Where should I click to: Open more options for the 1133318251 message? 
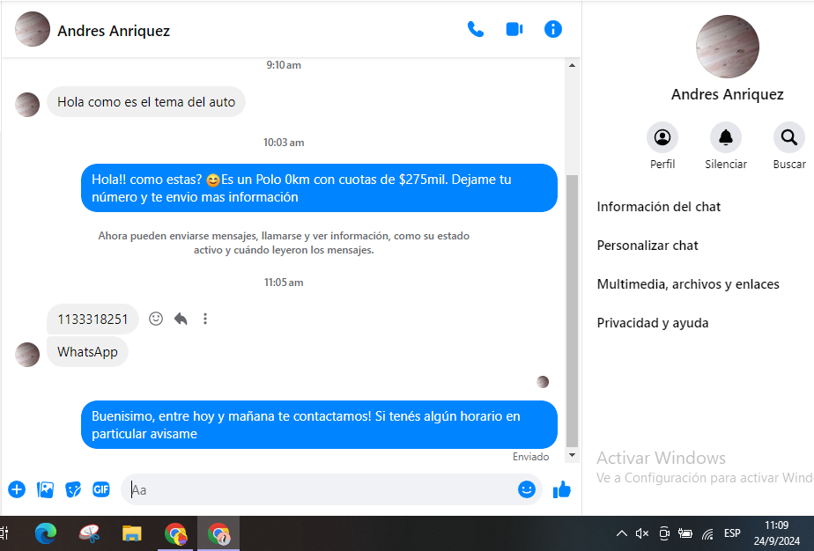[x=205, y=319]
